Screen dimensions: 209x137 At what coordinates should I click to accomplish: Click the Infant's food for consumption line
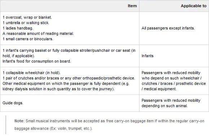(37, 61)
